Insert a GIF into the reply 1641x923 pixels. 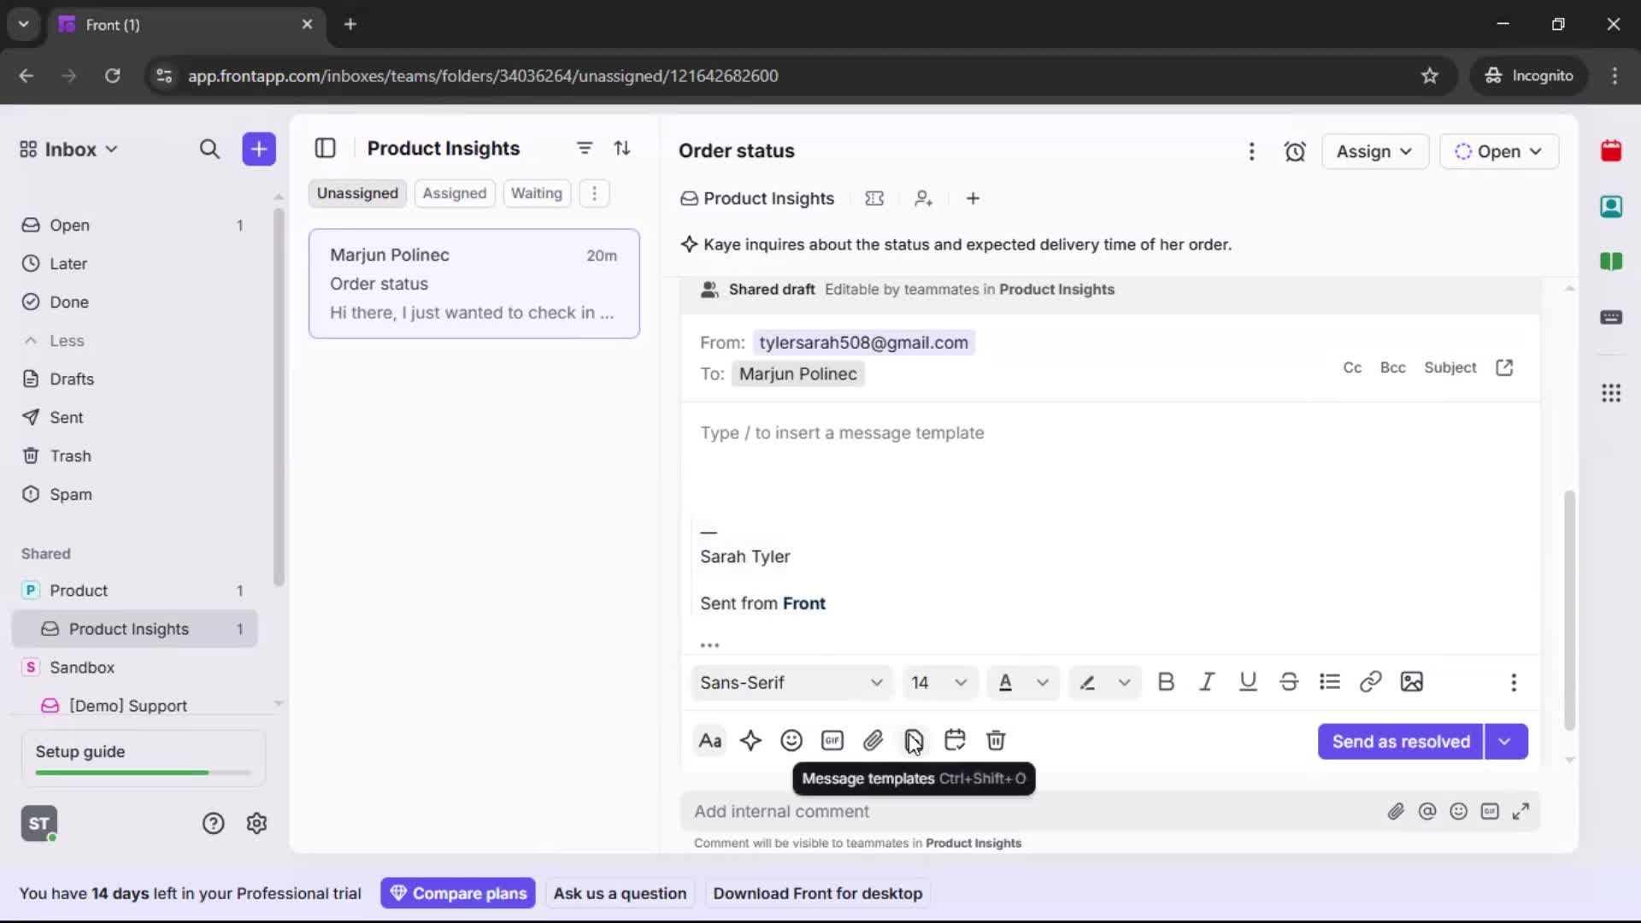tap(833, 740)
